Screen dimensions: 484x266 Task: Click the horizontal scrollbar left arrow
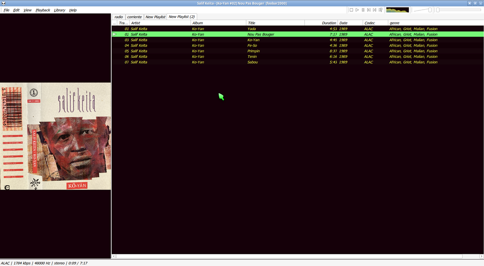(x=114, y=256)
